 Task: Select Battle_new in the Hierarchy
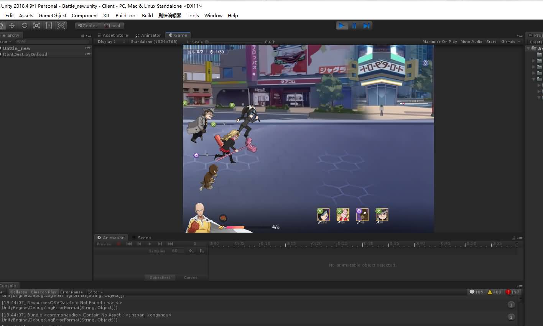pos(17,48)
